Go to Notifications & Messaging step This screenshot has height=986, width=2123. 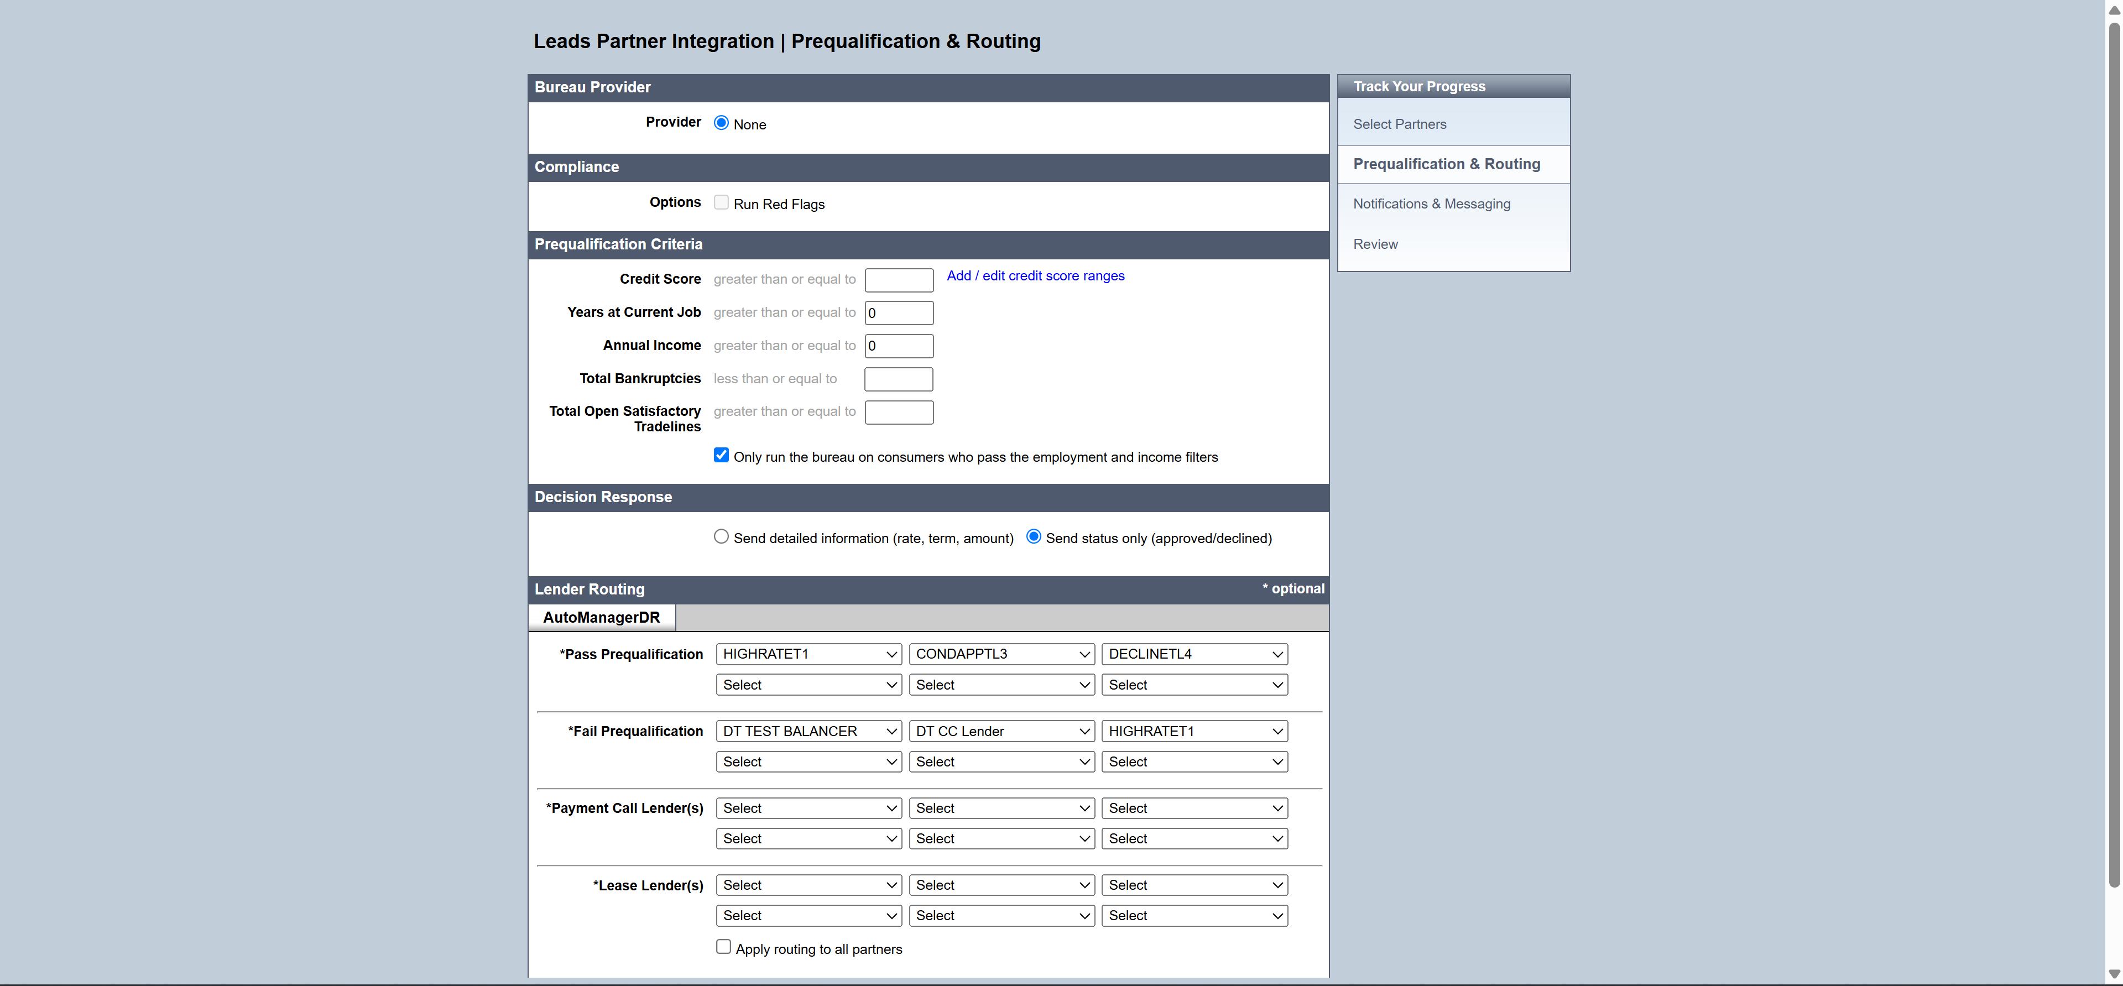pos(1431,204)
